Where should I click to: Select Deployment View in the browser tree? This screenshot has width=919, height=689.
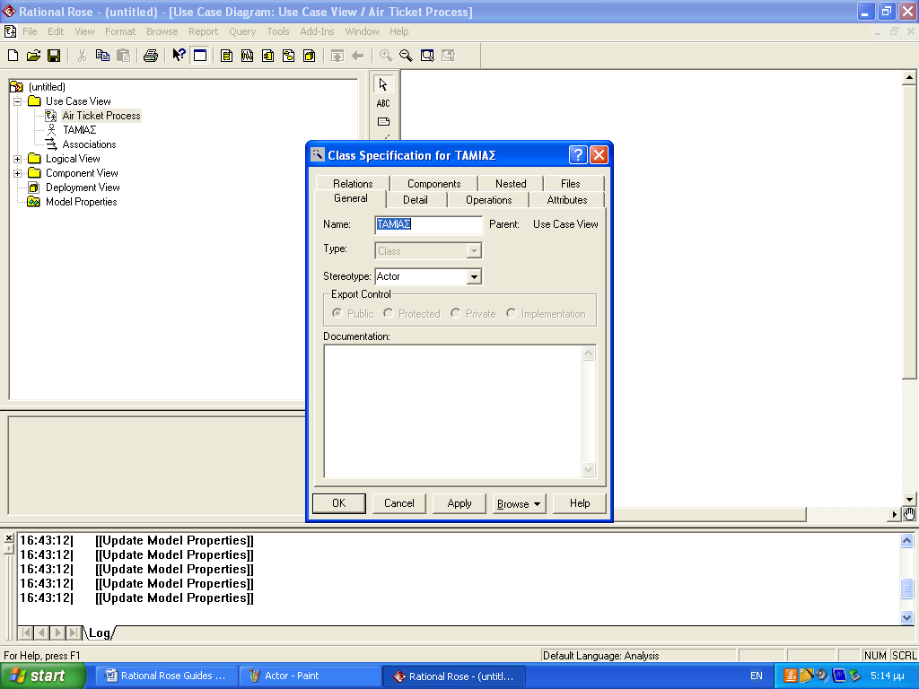83,188
